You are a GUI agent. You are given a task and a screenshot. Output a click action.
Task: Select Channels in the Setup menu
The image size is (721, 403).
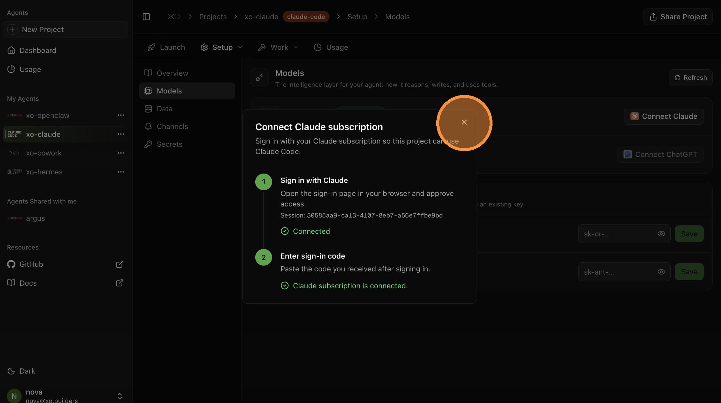pyautogui.click(x=187, y=126)
